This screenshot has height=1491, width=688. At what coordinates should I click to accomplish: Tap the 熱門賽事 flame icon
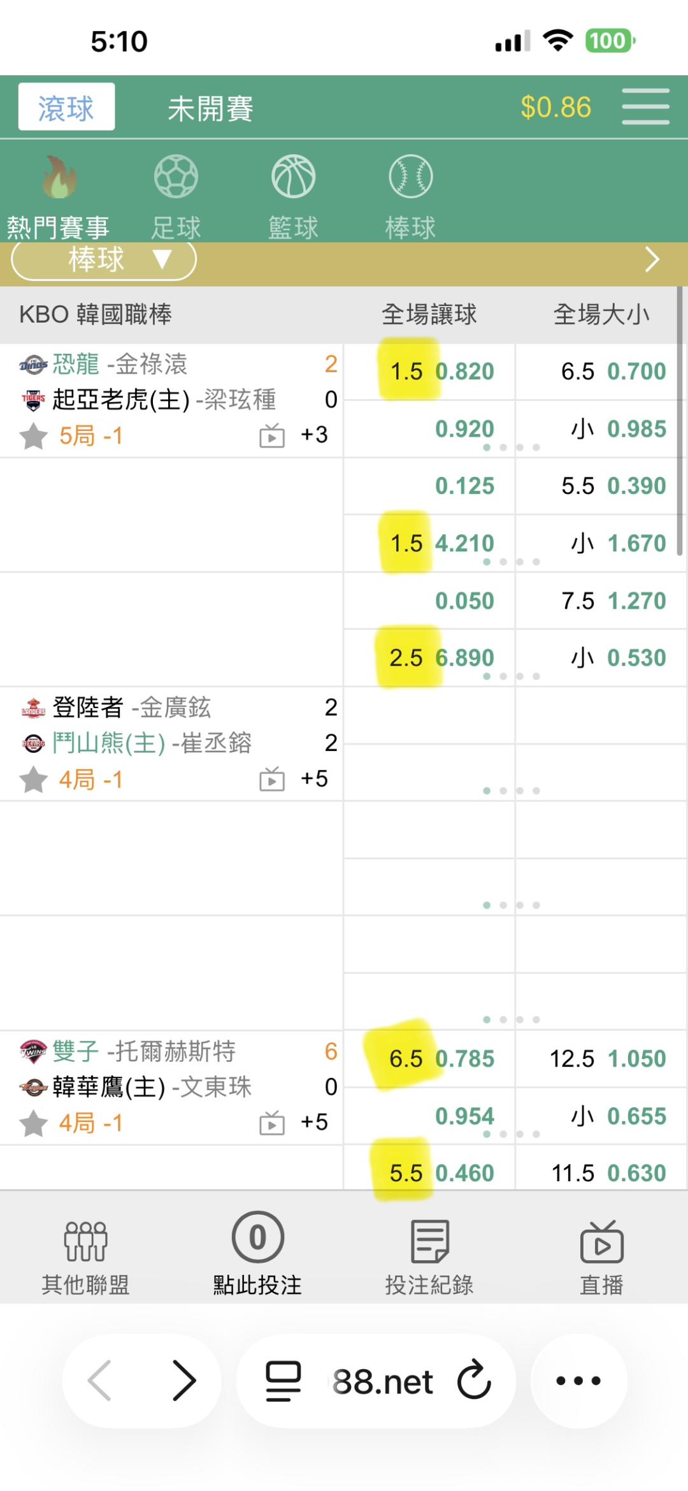coord(59,178)
